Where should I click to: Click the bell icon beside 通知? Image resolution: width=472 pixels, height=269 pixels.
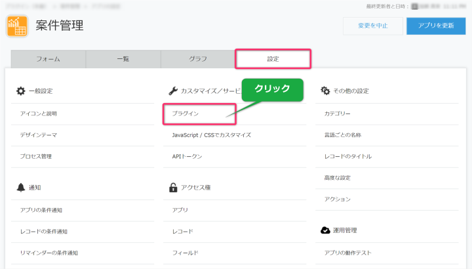coord(20,188)
